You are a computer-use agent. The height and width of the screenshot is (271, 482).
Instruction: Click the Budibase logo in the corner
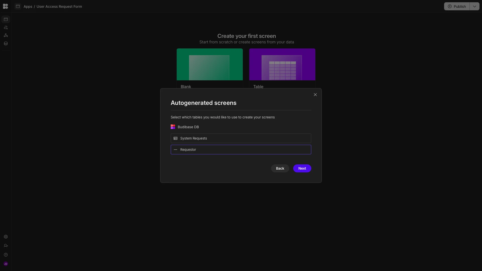pyautogui.click(x=6, y=6)
